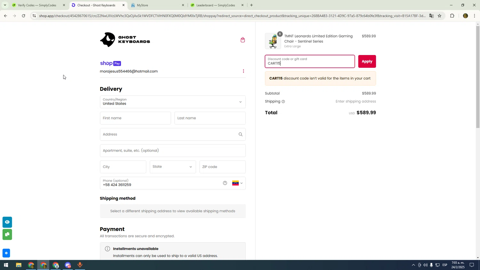Switch to Leaderboard SimplyCodes tab

click(215, 5)
